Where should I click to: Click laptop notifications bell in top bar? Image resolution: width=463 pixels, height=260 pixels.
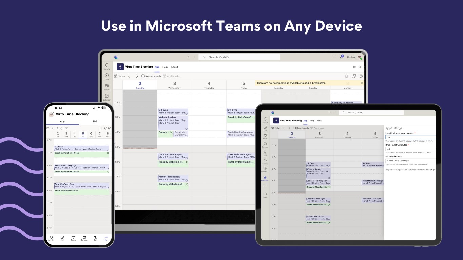(x=342, y=57)
